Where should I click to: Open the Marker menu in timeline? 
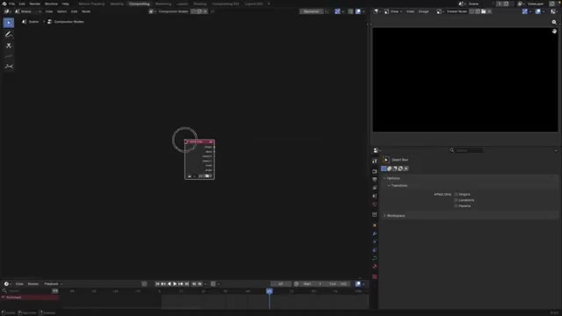pyautogui.click(x=33, y=284)
